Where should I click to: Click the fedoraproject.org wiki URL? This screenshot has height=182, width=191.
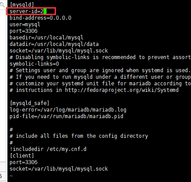tap(122, 90)
